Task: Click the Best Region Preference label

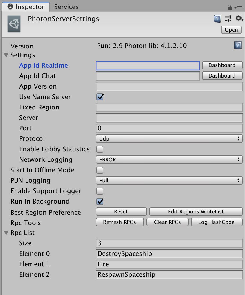Action: tap(46, 213)
